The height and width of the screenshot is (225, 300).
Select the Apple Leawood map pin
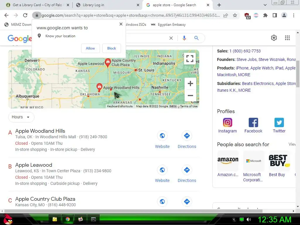(x=108, y=62)
